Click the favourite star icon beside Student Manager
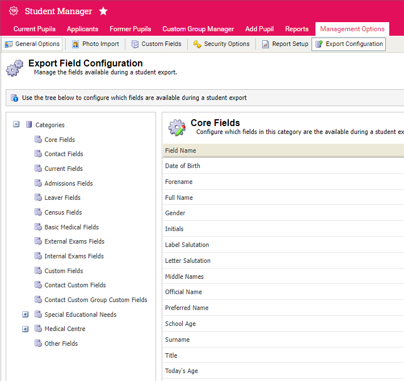The width and height of the screenshot is (404, 381). [x=103, y=11]
